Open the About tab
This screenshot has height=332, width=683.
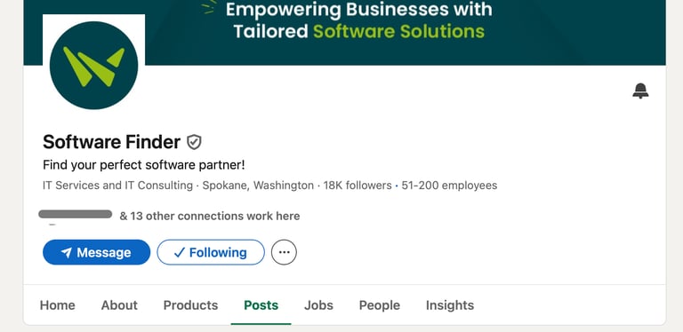tap(119, 305)
